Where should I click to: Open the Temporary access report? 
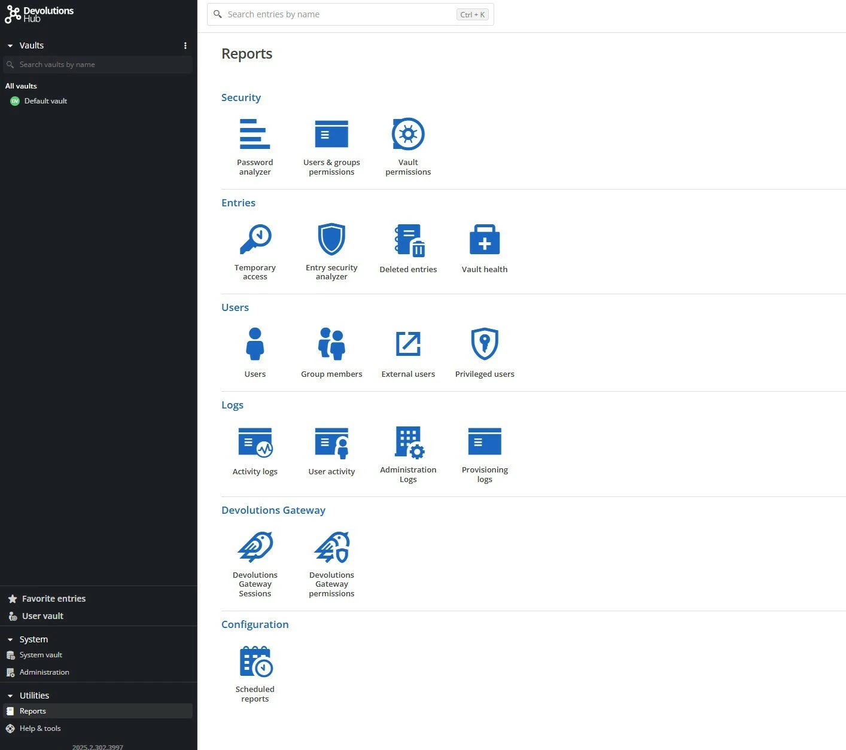click(x=255, y=252)
